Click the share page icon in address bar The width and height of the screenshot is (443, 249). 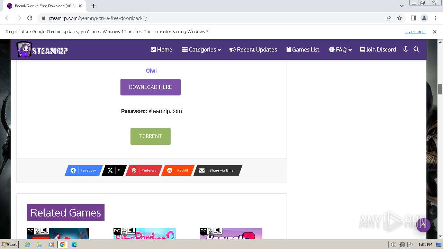[x=388, y=18]
